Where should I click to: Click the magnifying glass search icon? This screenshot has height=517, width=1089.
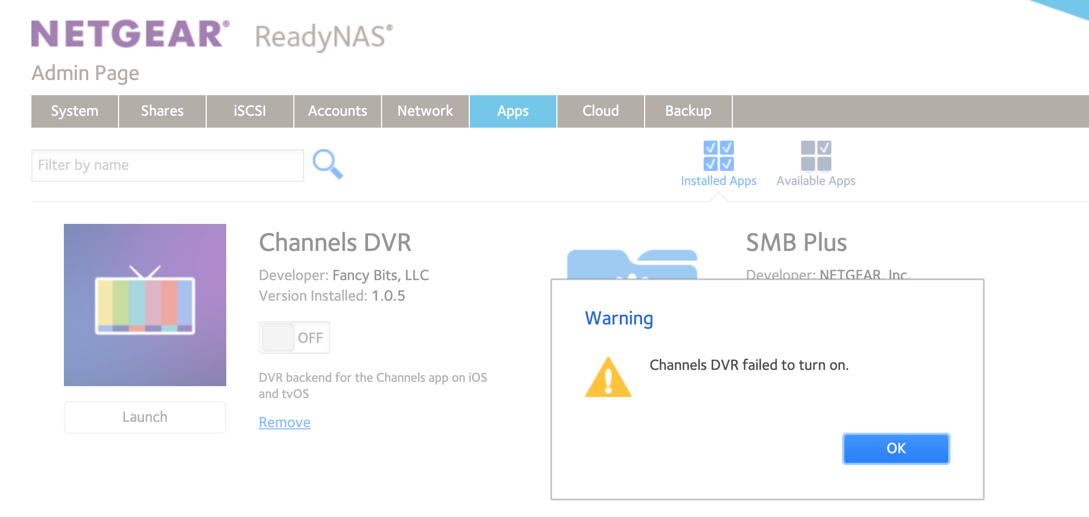point(327,164)
